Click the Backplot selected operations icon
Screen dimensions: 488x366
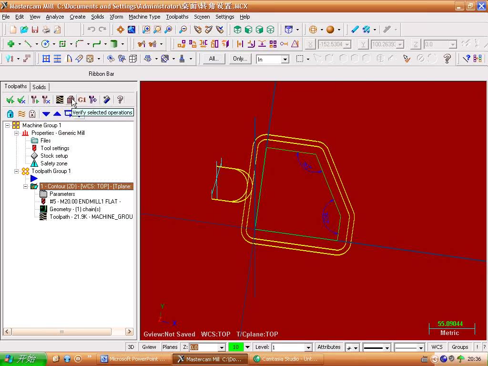60,100
